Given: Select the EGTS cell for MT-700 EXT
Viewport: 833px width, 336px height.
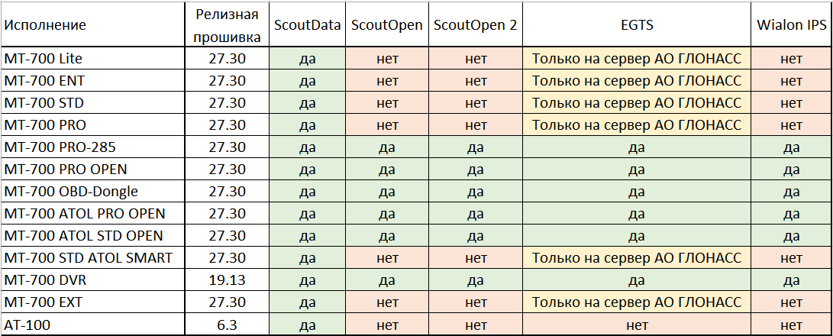Looking at the screenshot, I should click(637, 302).
